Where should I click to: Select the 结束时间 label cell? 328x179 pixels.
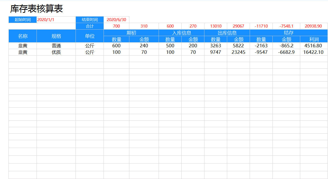coord(90,20)
